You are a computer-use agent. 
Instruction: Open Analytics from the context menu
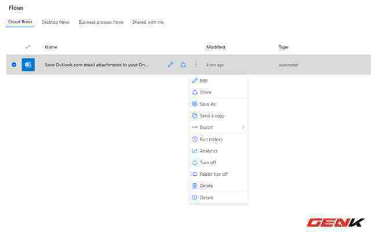(219, 151)
